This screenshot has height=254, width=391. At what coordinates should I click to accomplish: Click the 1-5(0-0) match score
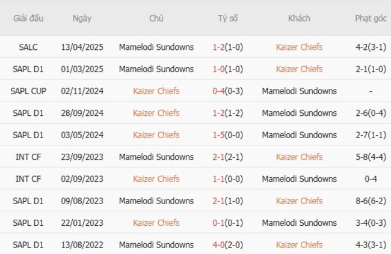pyautogui.click(x=228, y=135)
